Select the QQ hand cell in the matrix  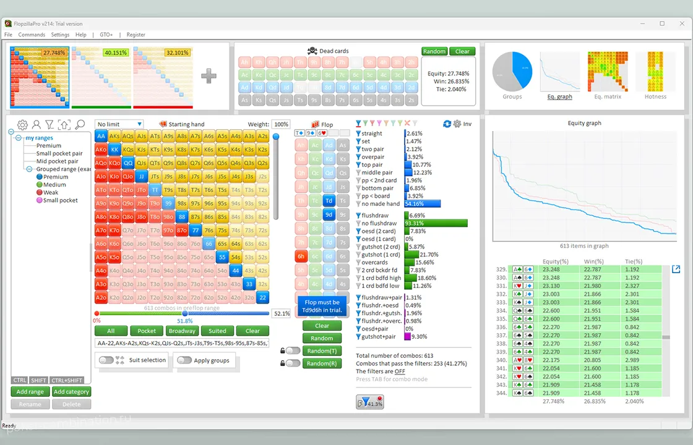(x=128, y=163)
